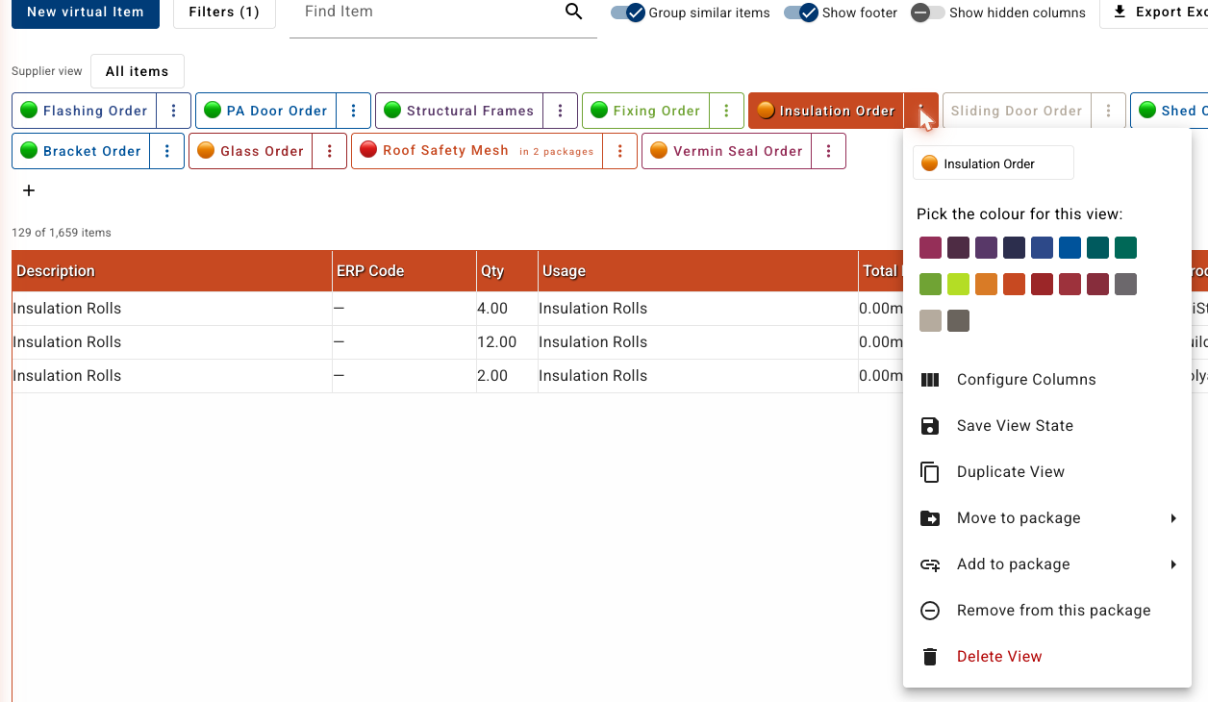Pick the orange colour swatch
This screenshot has width=1208, height=702.
coord(986,285)
